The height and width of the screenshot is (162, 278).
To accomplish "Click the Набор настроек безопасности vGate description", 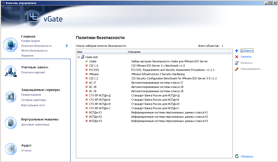I will pyautogui.click(x=169, y=61).
